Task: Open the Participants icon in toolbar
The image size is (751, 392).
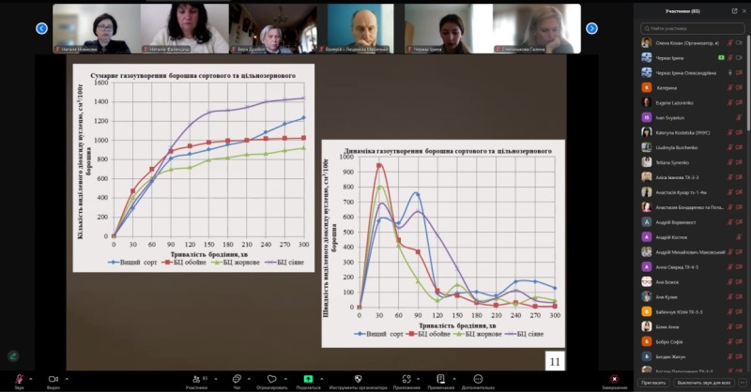Action: click(x=195, y=378)
